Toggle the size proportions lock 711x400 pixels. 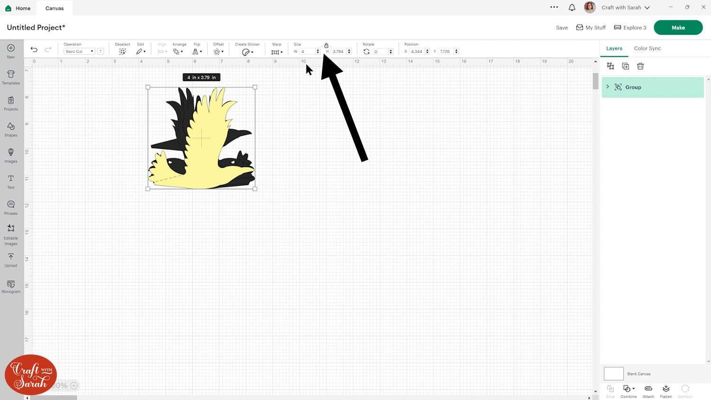(326, 46)
